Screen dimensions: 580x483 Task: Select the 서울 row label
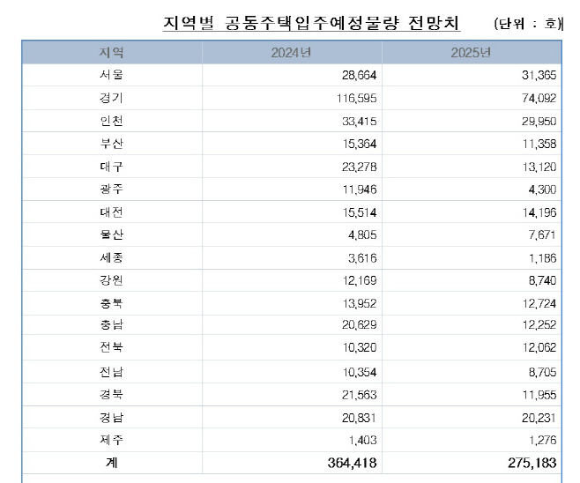pyautogui.click(x=111, y=75)
